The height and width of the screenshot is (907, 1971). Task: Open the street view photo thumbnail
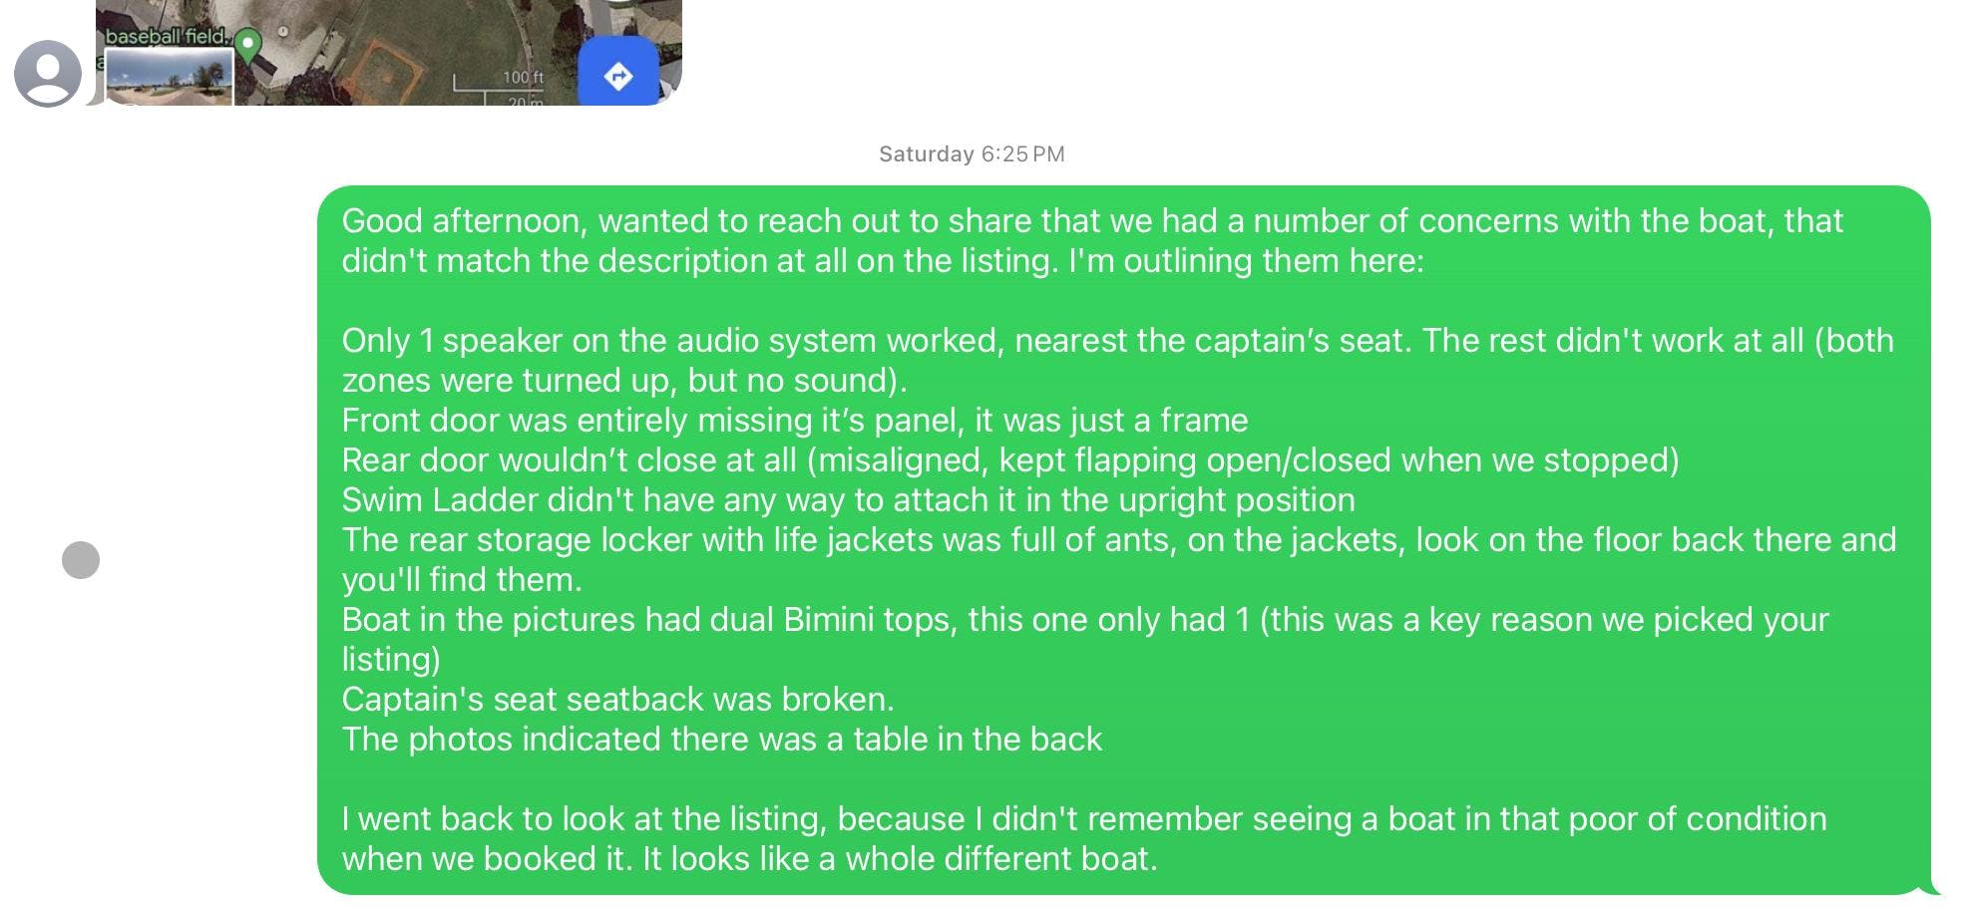[170, 77]
